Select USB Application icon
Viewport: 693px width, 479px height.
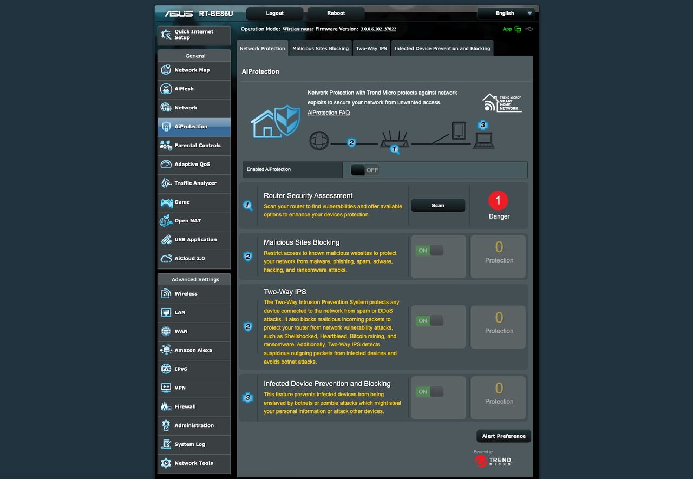coord(166,239)
